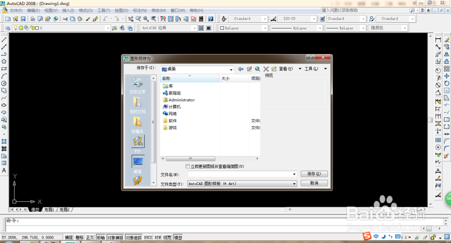This screenshot has height=243, width=451.
Task: Select the 软件 folder in file list
Action: point(170,121)
